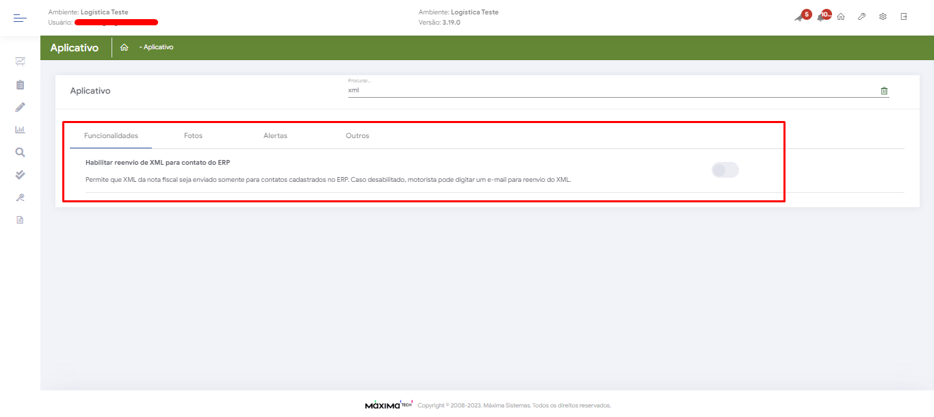
Task: Open the magnifying glass sidebar icon
Action: pyautogui.click(x=20, y=152)
